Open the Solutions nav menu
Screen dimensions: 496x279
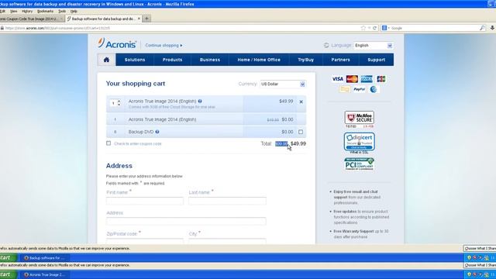pos(135,60)
